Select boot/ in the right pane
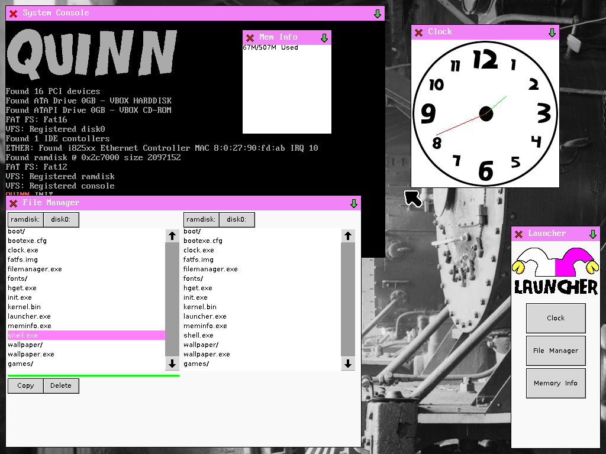The image size is (606, 454). tap(262, 231)
